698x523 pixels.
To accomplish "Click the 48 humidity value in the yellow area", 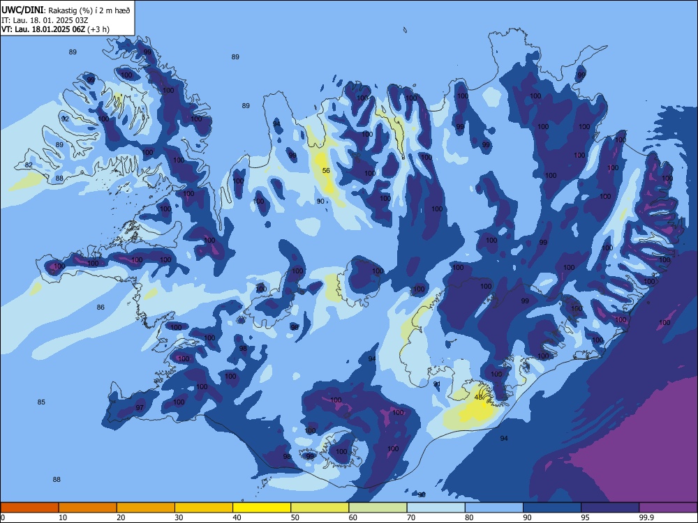I will pos(479,397).
